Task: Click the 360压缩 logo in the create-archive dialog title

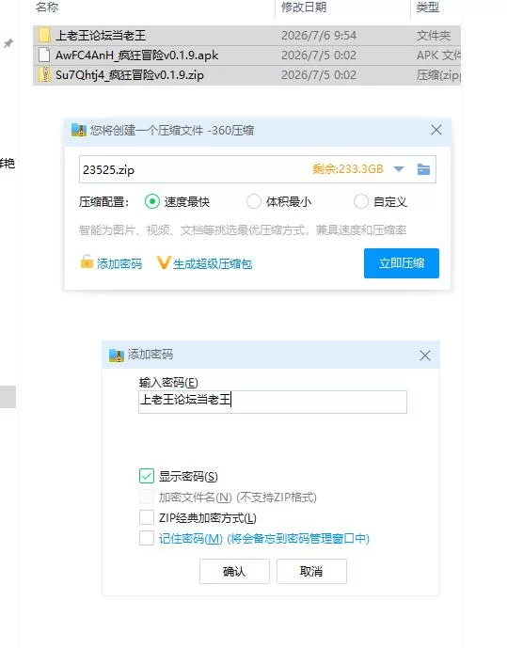Action: click(x=78, y=130)
